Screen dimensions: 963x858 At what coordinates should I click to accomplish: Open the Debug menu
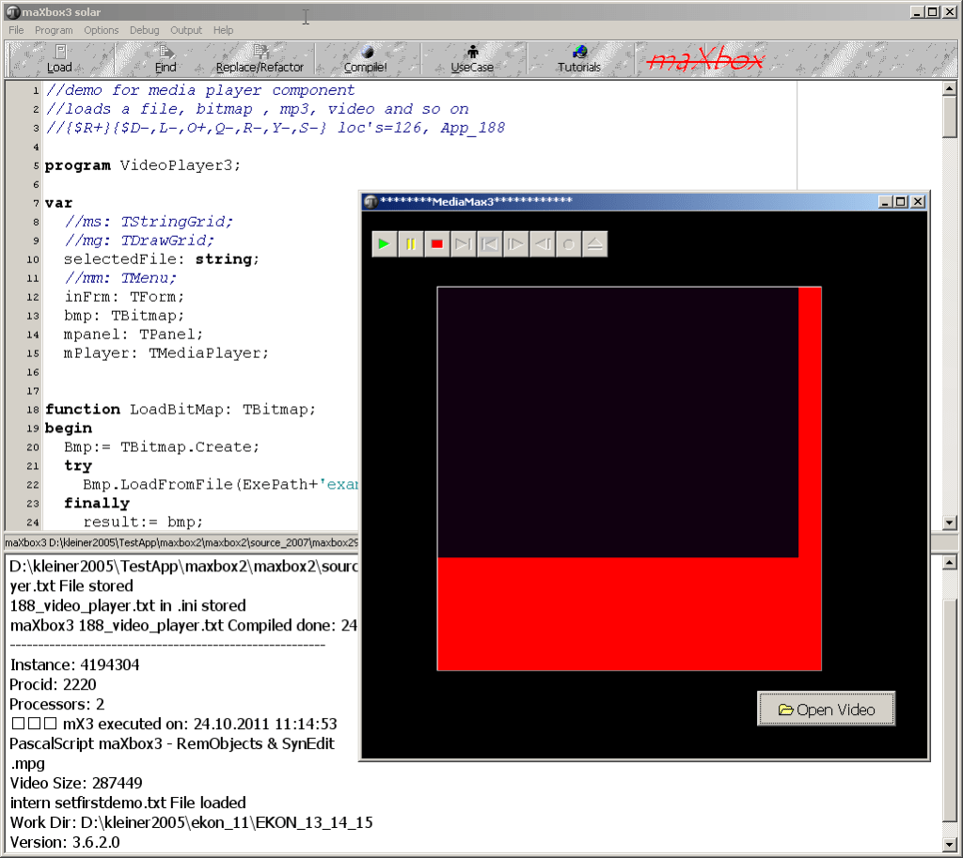point(144,30)
